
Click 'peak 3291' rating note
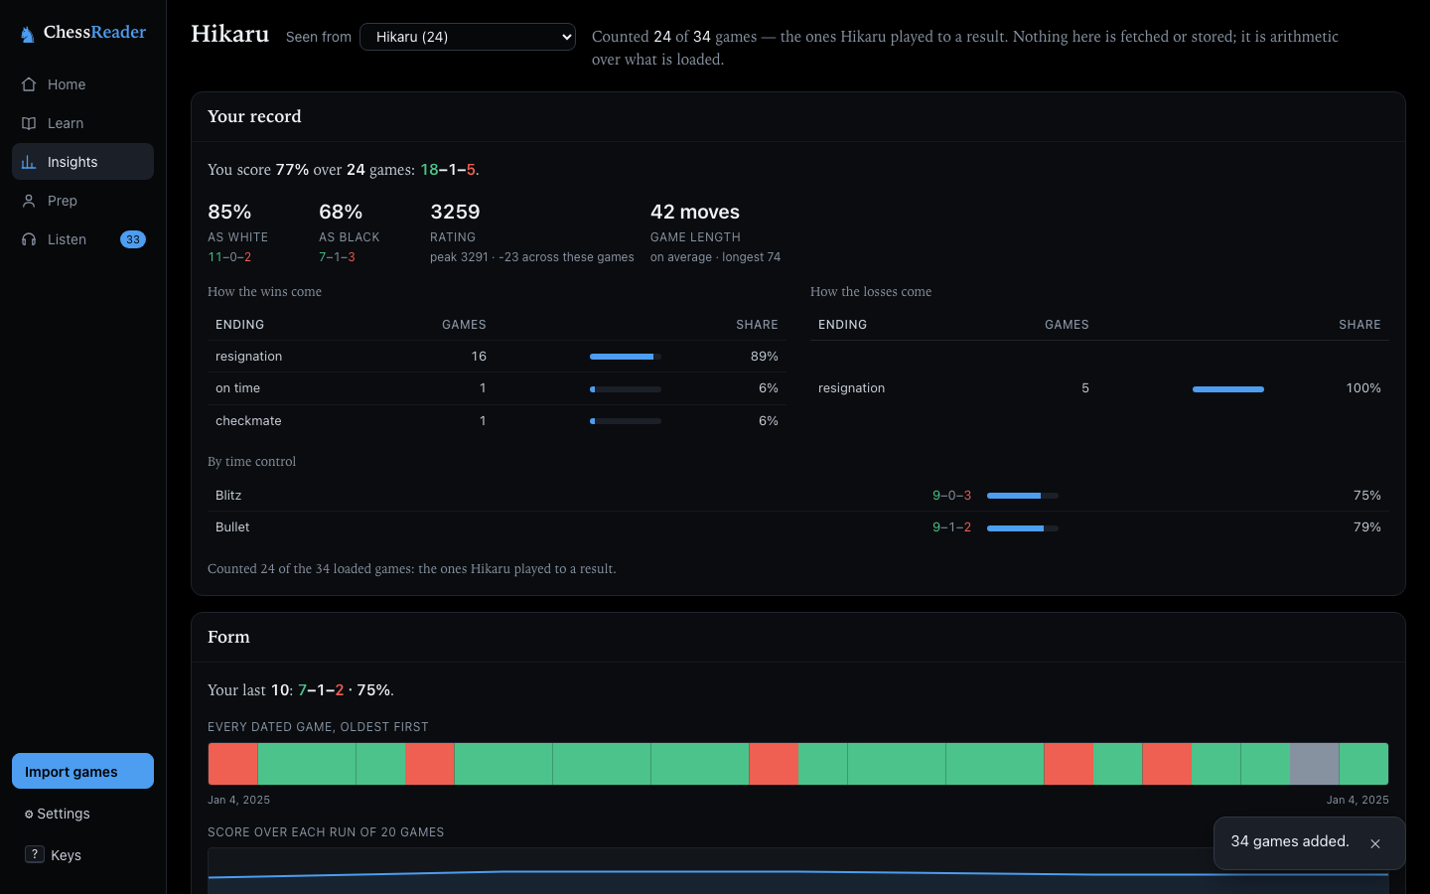(459, 257)
